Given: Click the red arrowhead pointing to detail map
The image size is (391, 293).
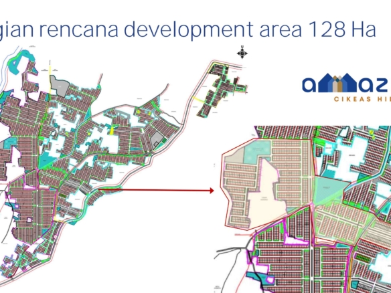Looking at the screenshot, I should [212, 191].
